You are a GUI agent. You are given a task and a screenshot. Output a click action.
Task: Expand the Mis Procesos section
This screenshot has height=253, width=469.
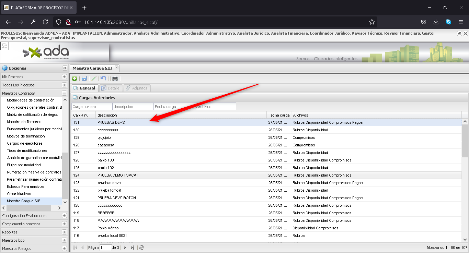[x=64, y=77]
